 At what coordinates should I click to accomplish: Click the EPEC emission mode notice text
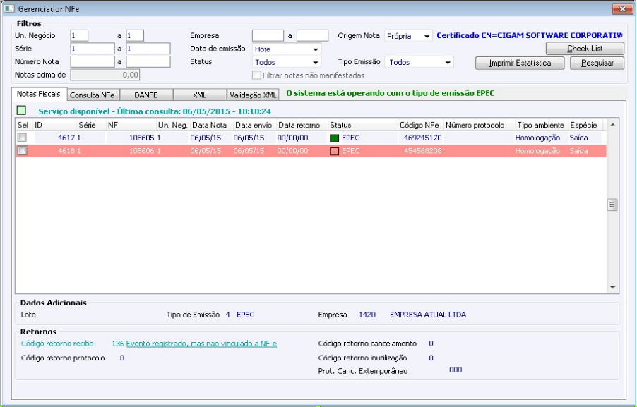391,93
